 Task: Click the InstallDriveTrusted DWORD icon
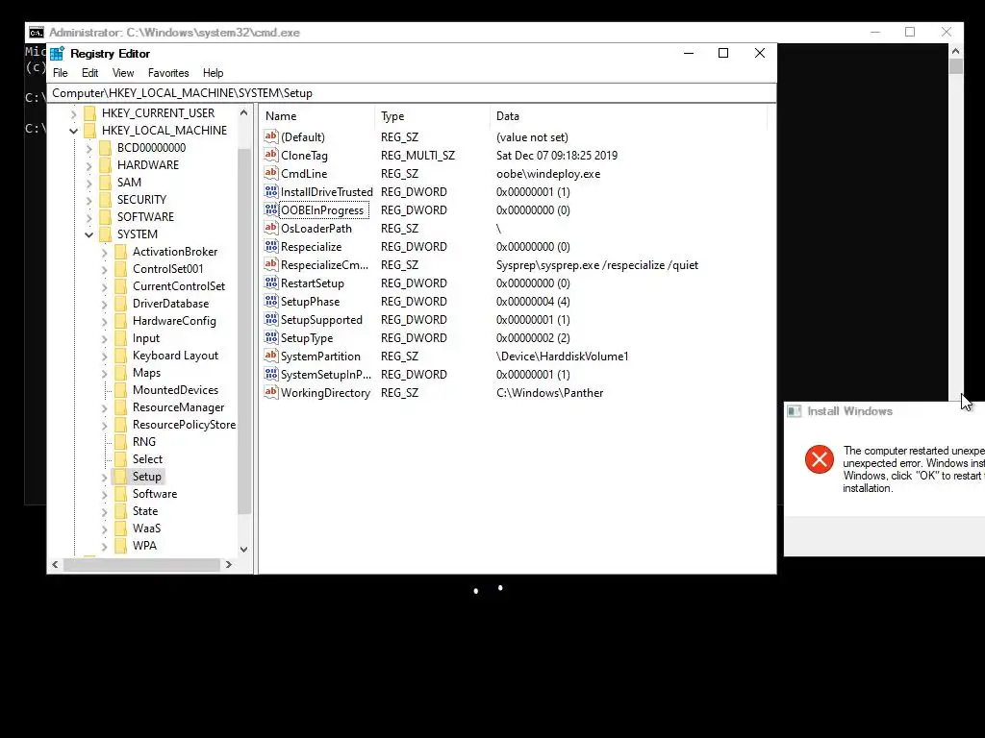click(270, 191)
